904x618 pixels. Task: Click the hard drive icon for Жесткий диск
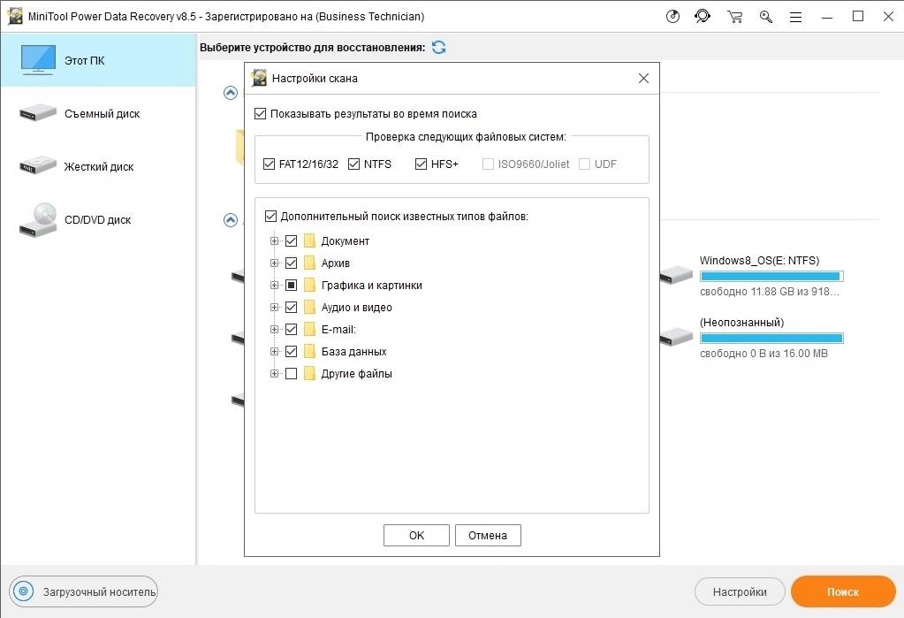(38, 165)
